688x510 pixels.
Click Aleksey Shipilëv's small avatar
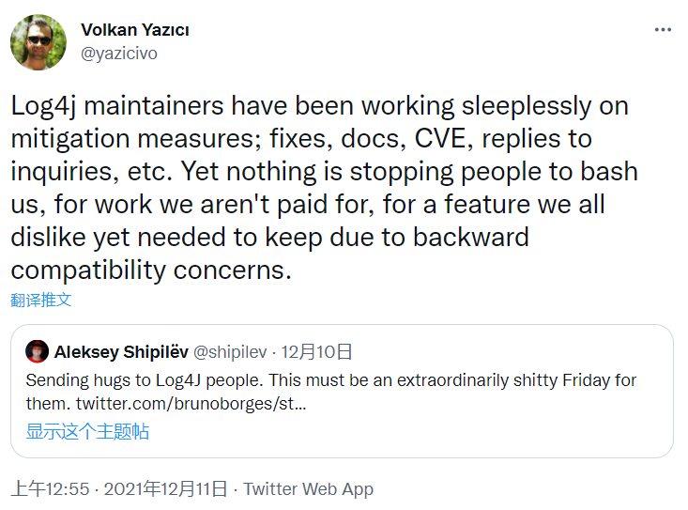click(x=37, y=352)
